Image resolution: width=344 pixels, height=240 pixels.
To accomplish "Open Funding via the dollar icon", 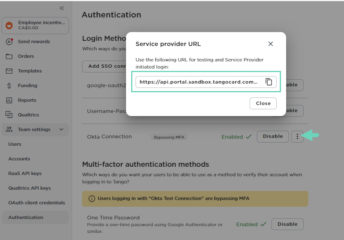I will click(8, 86).
